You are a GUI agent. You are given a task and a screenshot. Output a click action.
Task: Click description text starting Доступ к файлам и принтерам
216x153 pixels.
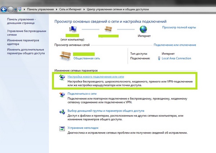[x=125, y=117]
